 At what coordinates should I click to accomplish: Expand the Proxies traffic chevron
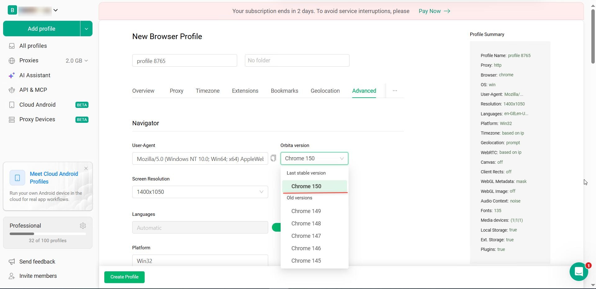click(x=86, y=61)
